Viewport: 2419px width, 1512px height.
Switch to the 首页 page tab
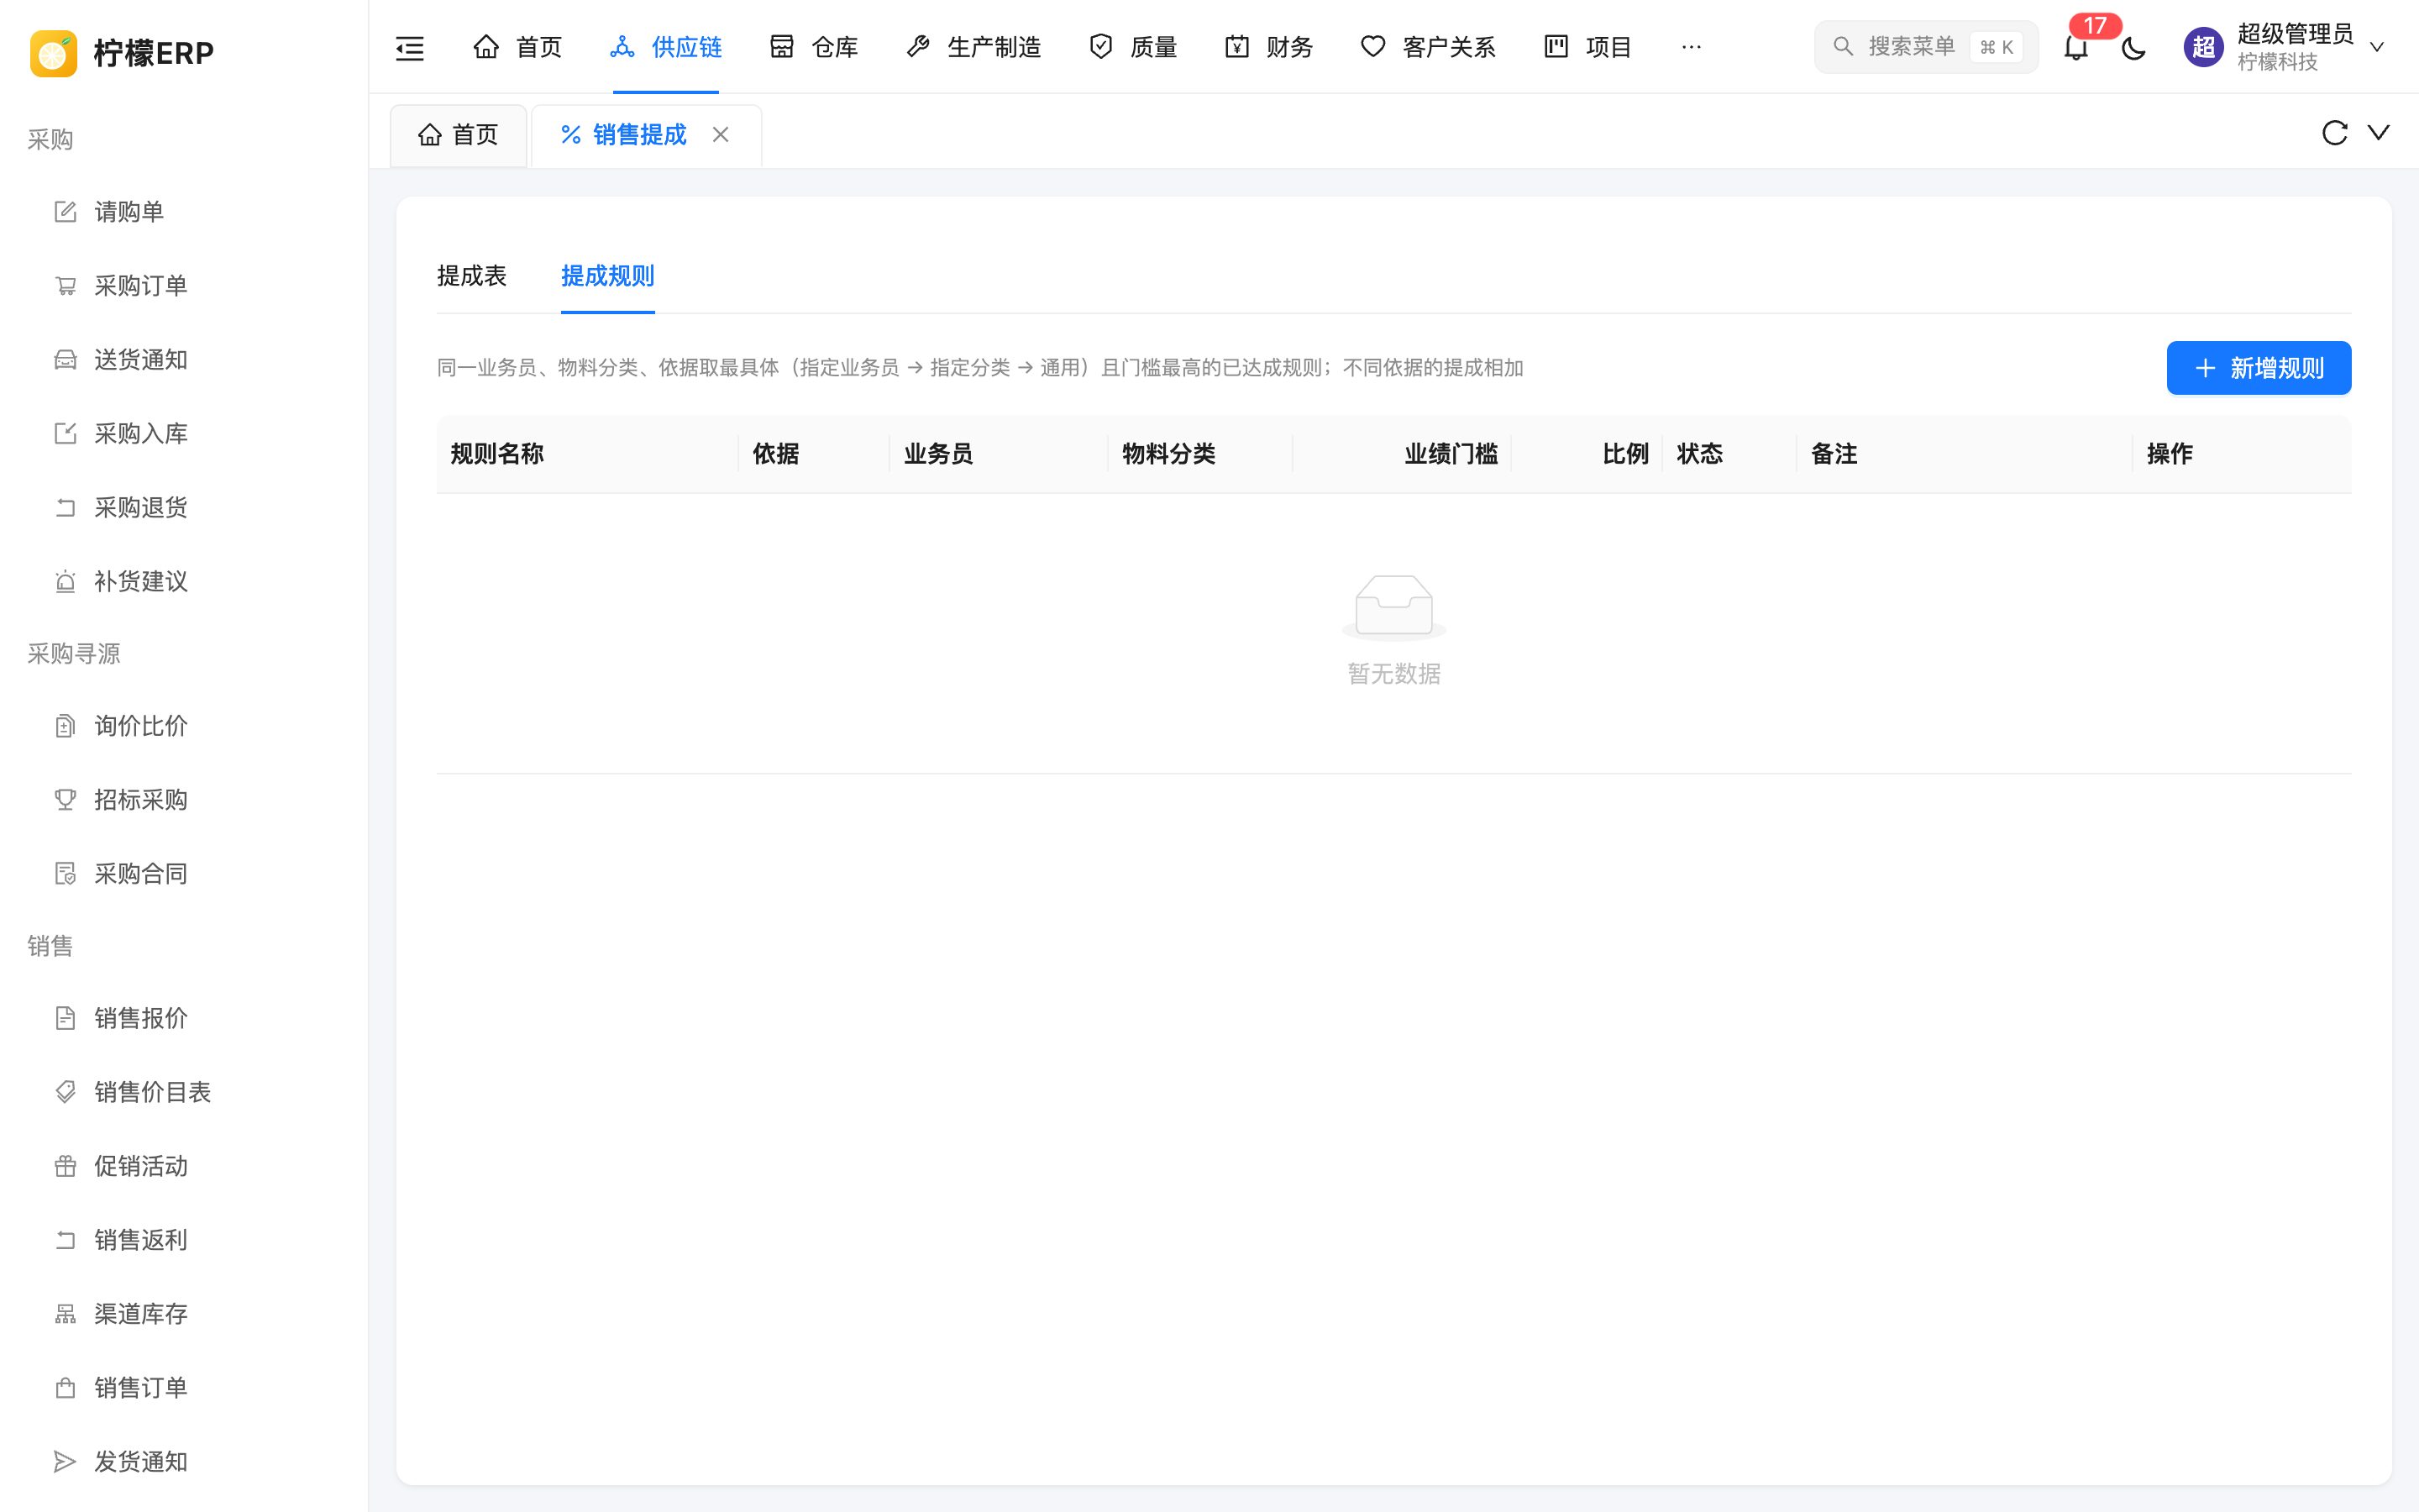[x=459, y=135]
